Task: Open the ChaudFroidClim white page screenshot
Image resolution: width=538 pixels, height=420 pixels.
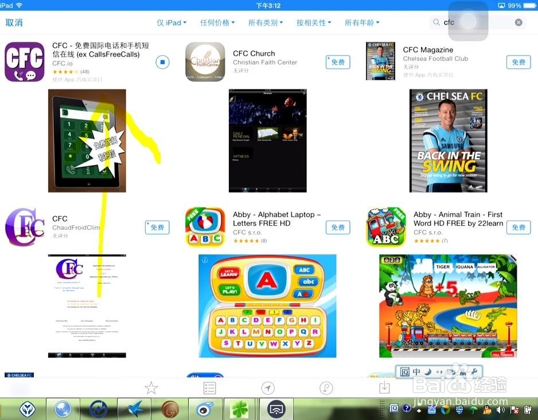Action: (x=87, y=306)
